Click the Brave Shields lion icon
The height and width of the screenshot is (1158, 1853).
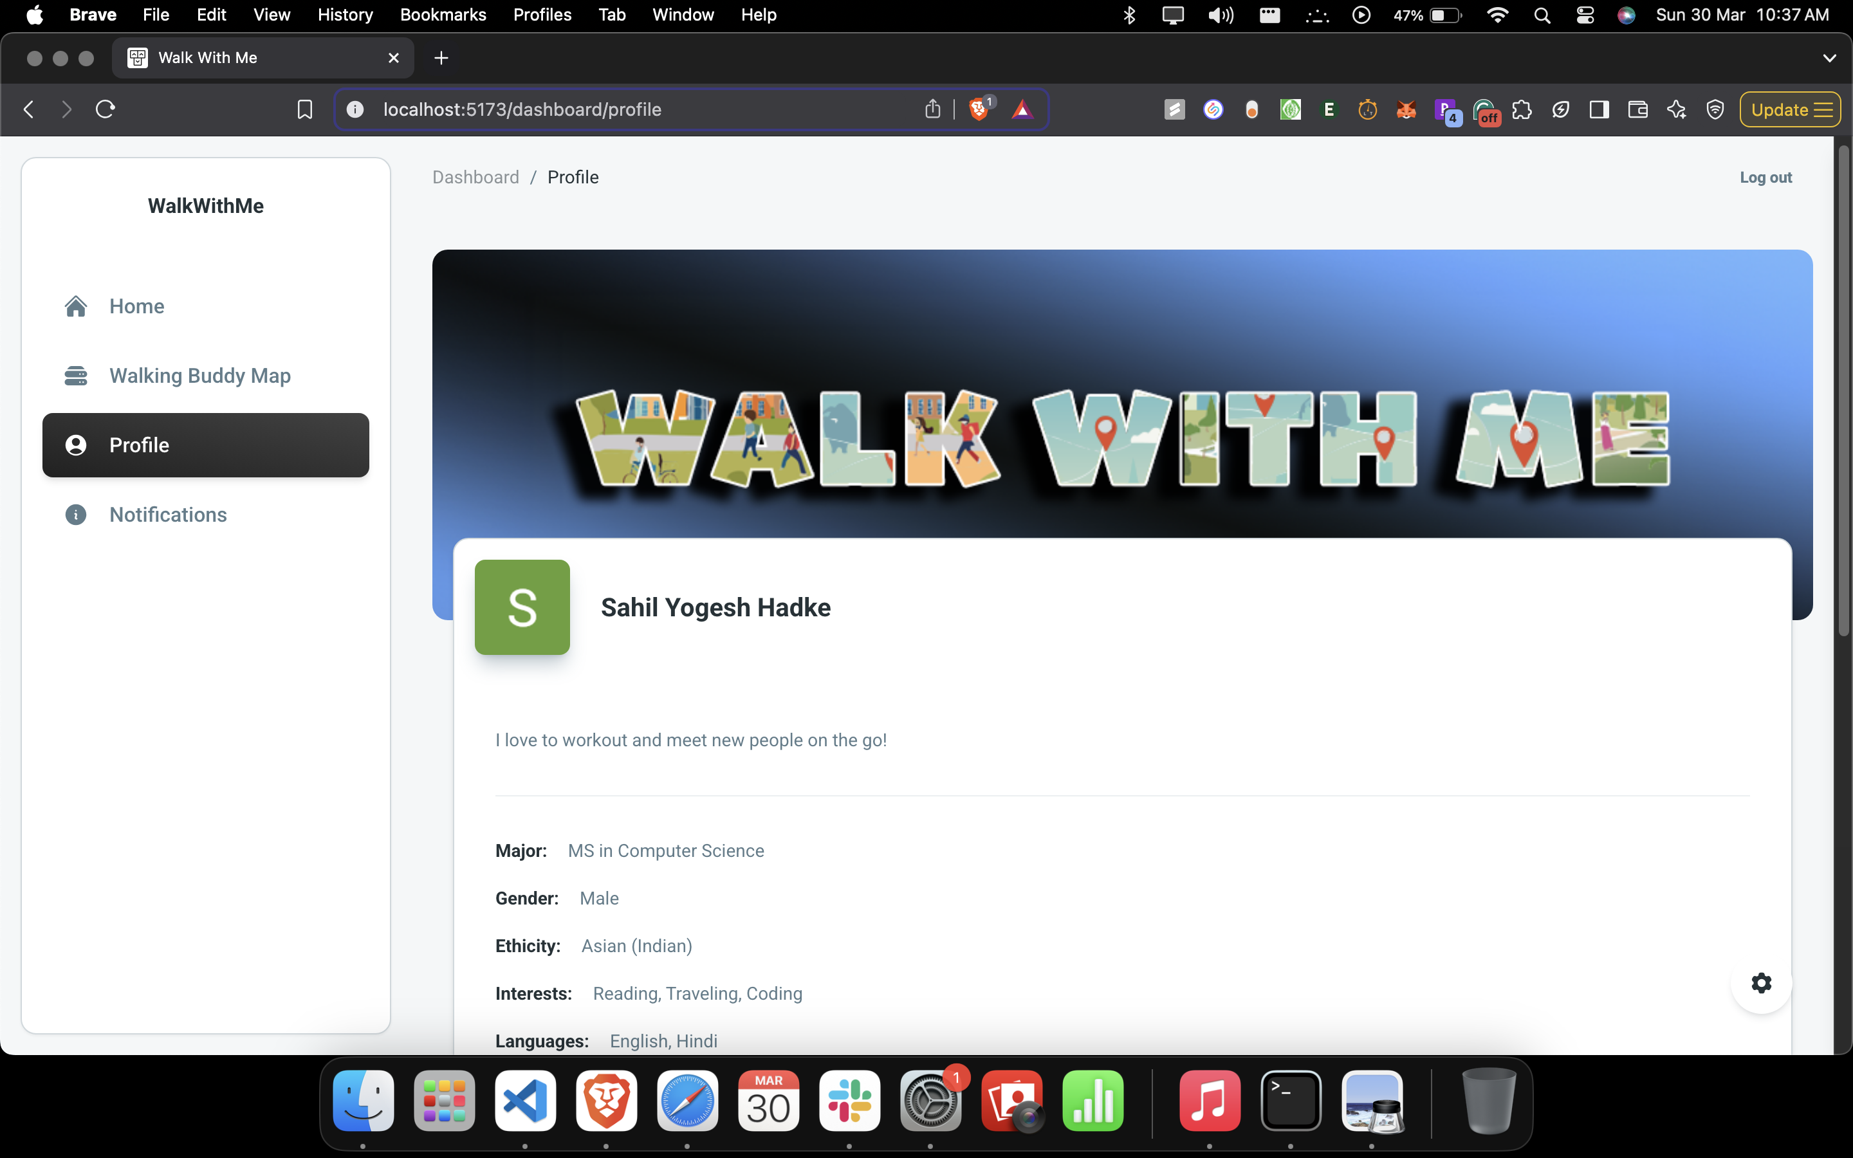[x=978, y=109]
